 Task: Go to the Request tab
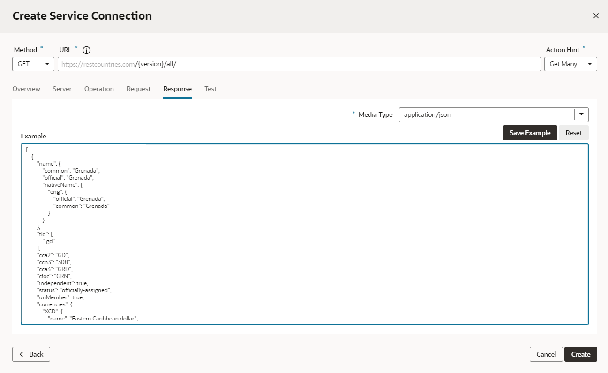click(138, 89)
